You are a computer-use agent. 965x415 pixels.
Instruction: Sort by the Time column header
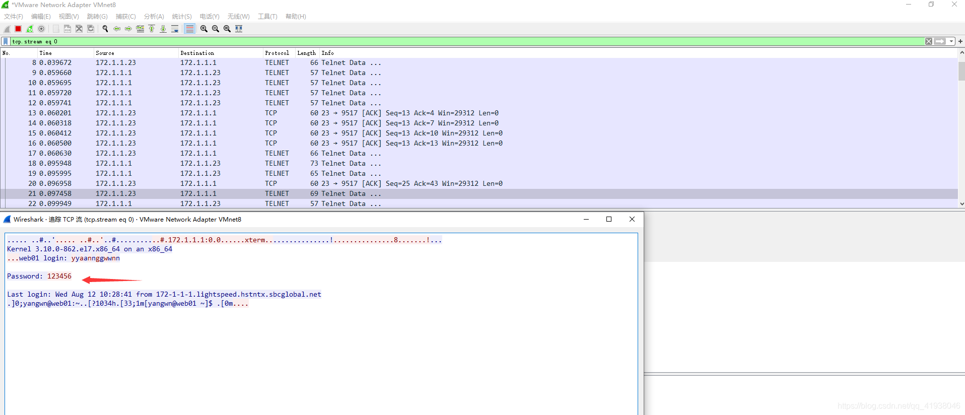coord(65,53)
